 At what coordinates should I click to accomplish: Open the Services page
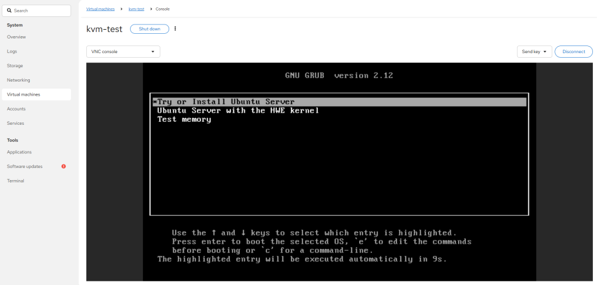pyautogui.click(x=37, y=124)
